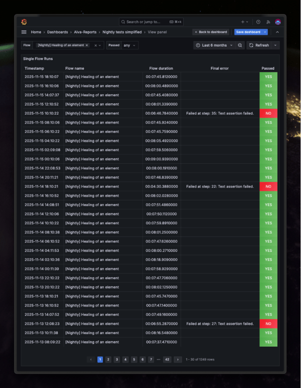Clear all Flow filter selections
The height and width of the screenshot is (388, 301).
[95, 45]
